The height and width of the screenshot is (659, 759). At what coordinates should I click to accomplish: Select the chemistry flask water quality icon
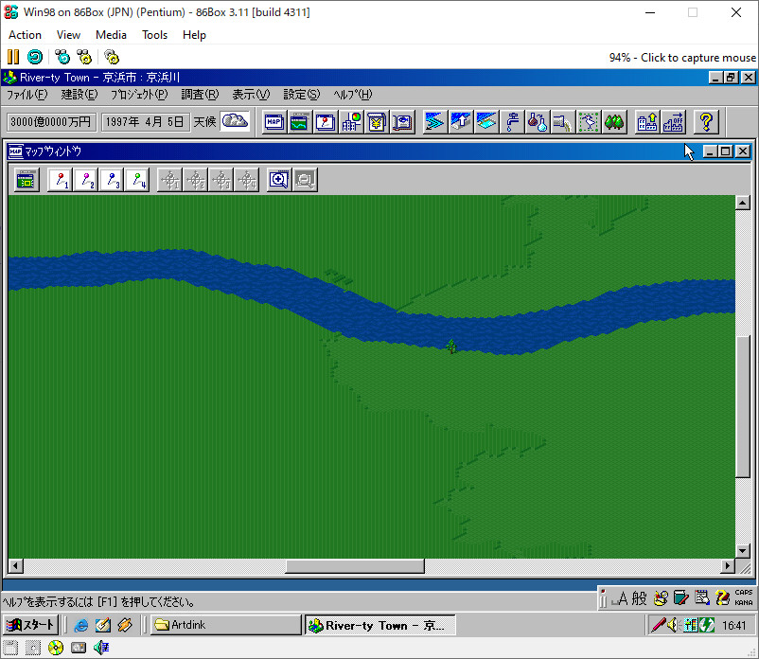538,122
